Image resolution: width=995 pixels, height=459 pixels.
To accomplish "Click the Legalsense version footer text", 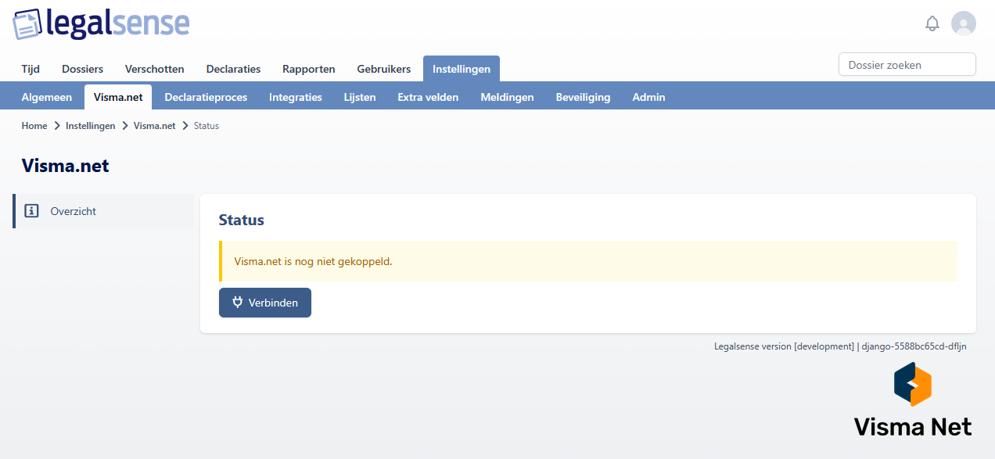I will 840,346.
